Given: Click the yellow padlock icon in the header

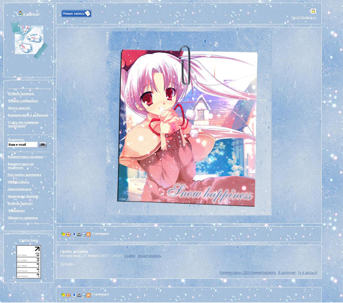Looking at the screenshot, I should pyautogui.click(x=313, y=11).
